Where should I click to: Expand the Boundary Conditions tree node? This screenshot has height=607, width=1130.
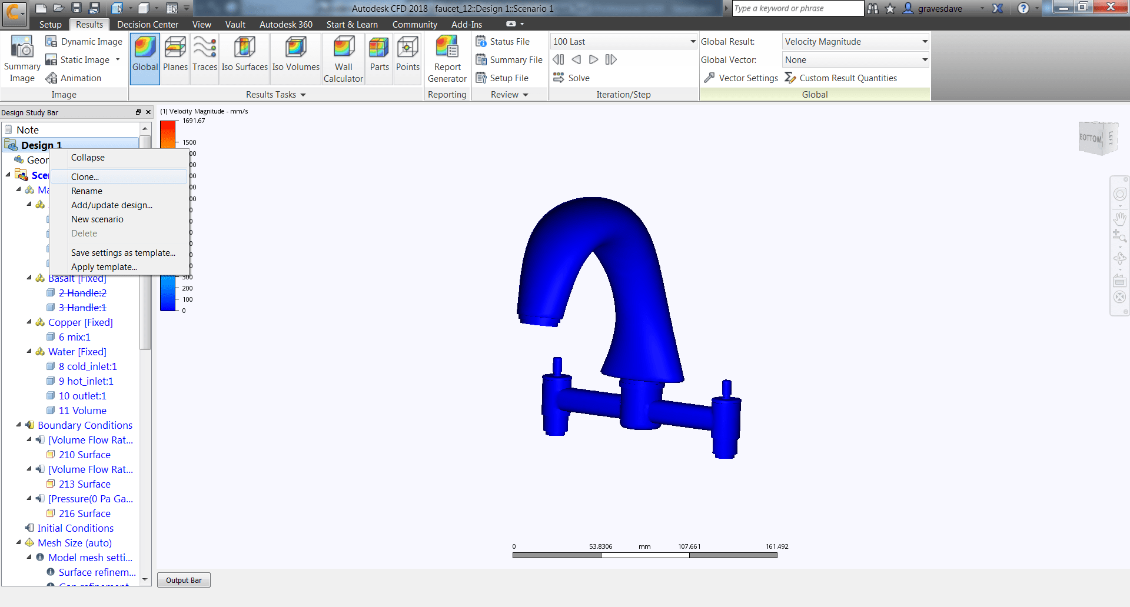(18, 425)
